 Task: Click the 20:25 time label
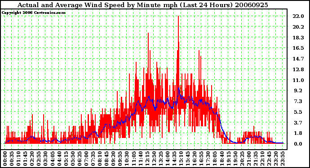[x=241, y=159]
